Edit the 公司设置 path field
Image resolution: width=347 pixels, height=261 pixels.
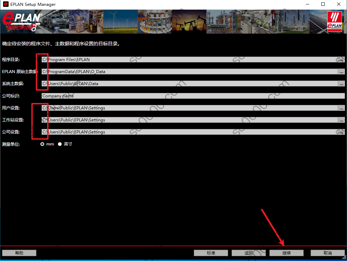(190, 132)
